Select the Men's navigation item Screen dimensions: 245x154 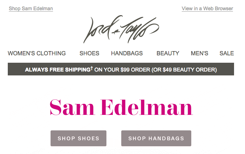pyautogui.click(x=199, y=54)
